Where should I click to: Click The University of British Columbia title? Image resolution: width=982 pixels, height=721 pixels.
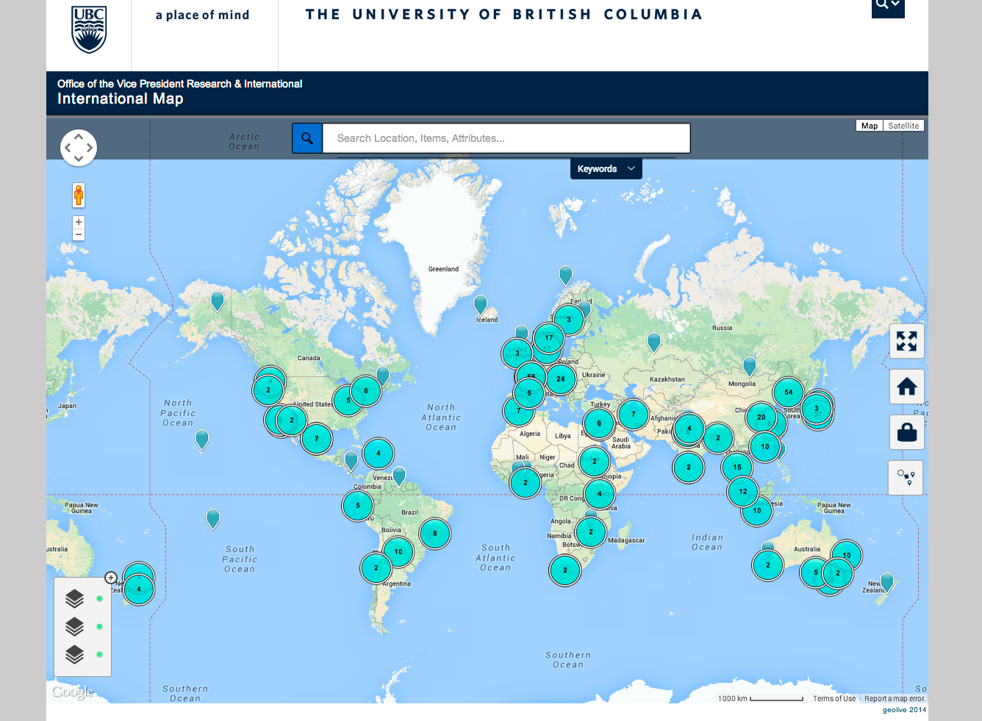(x=504, y=15)
